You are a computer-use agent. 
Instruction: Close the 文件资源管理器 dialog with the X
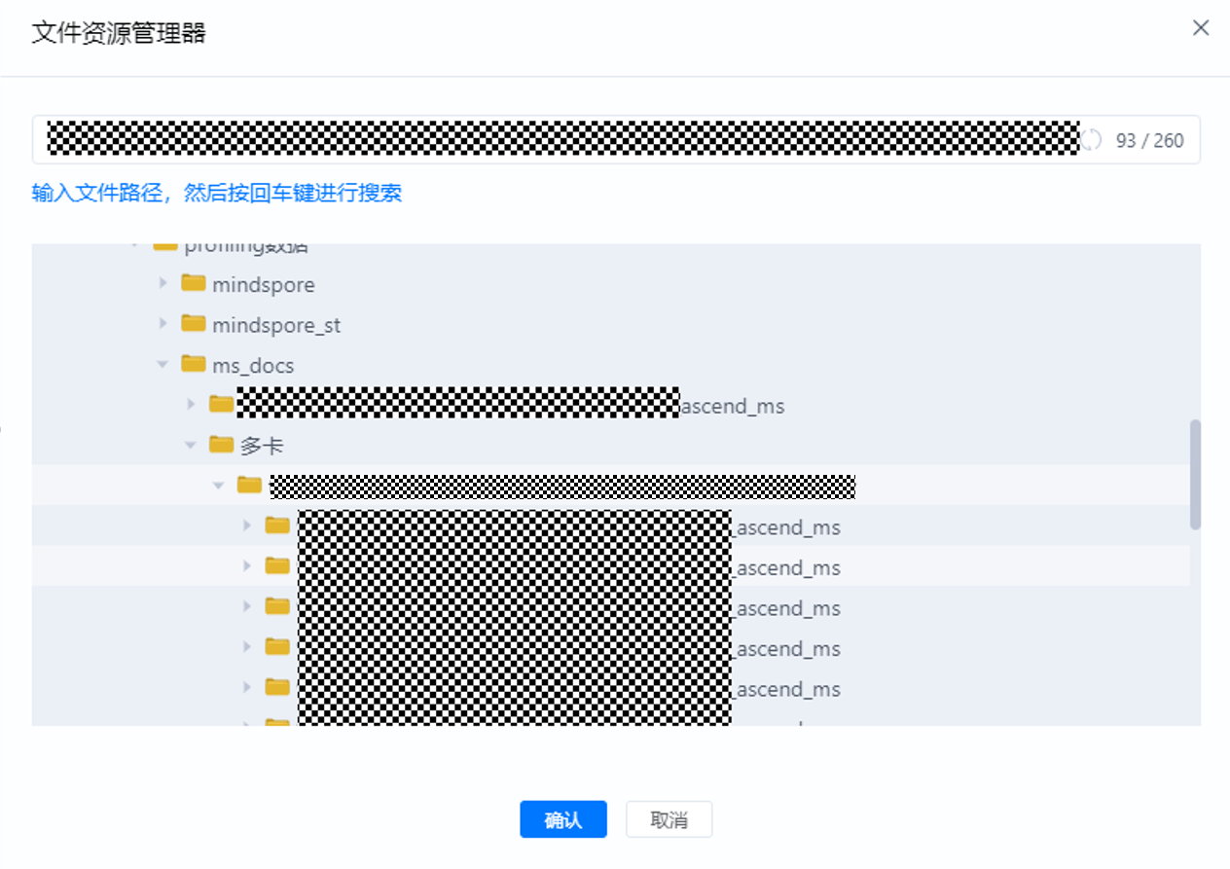pyautogui.click(x=1200, y=27)
